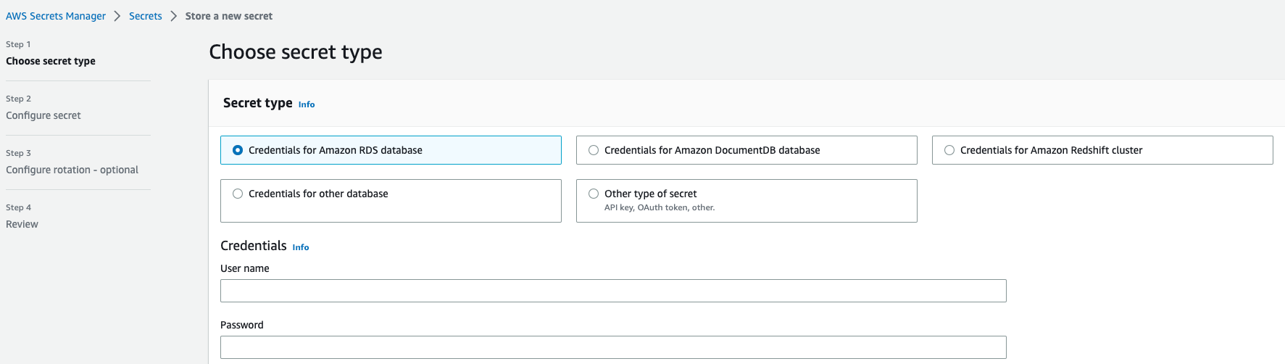Viewport: 1285px width, 364px height.
Task: Select Credentials for Amazon DocumentDB database option
Action: [x=747, y=150]
